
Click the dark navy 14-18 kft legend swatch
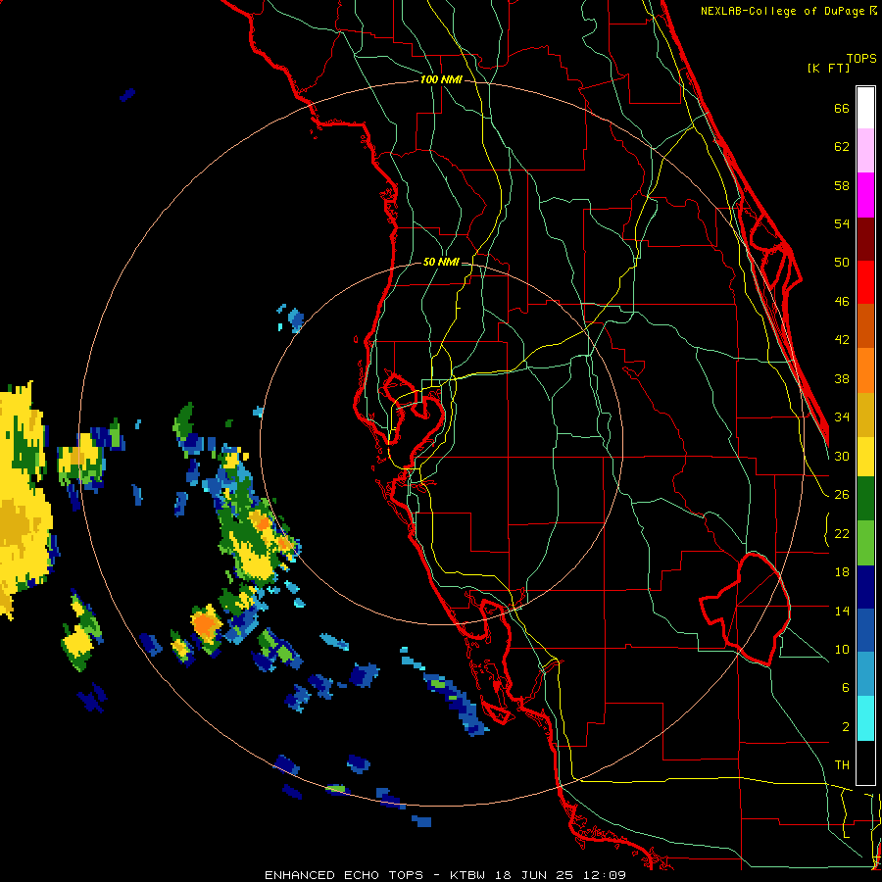(865, 587)
